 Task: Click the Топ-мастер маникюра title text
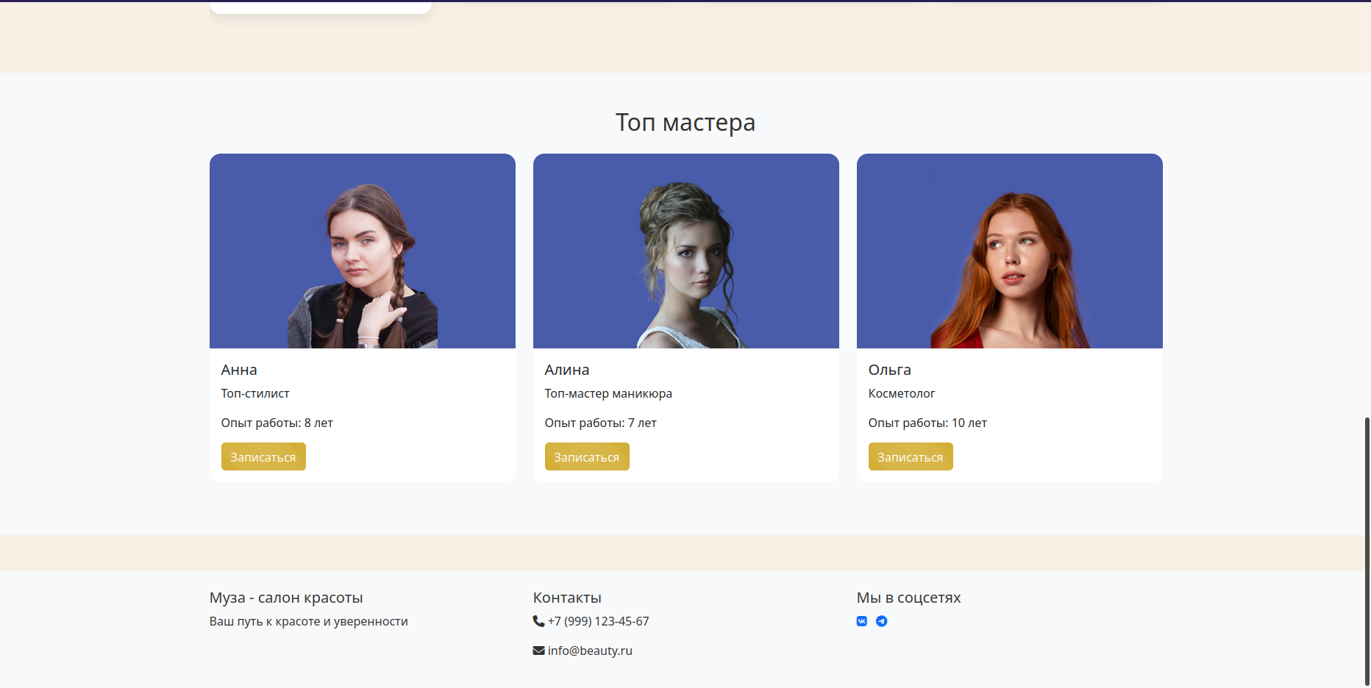(x=608, y=393)
